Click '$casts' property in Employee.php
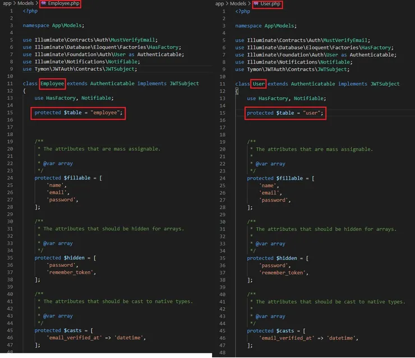 72,330
